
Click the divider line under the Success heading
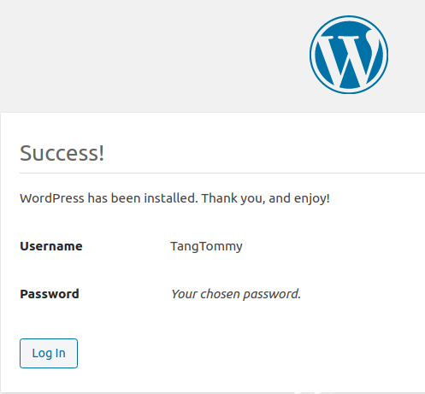[222, 173]
